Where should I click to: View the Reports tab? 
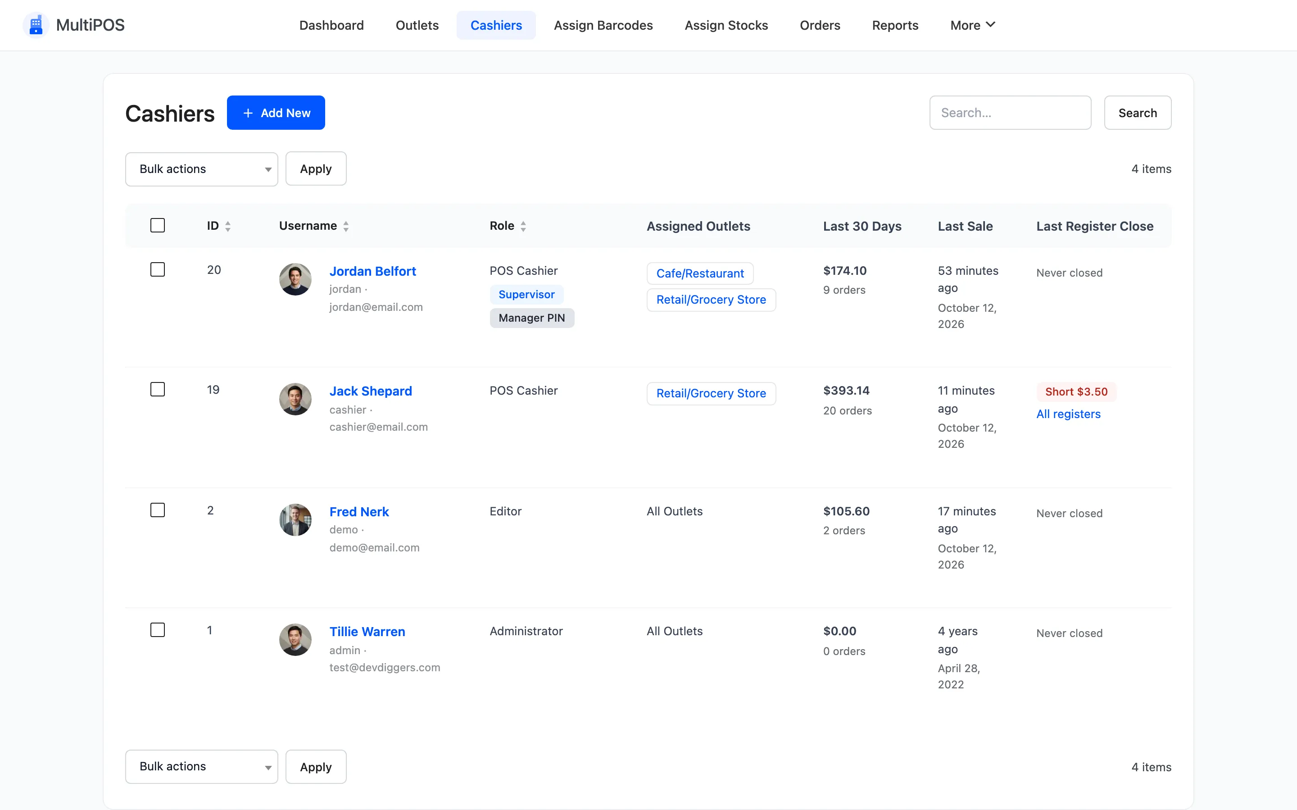[x=895, y=25]
